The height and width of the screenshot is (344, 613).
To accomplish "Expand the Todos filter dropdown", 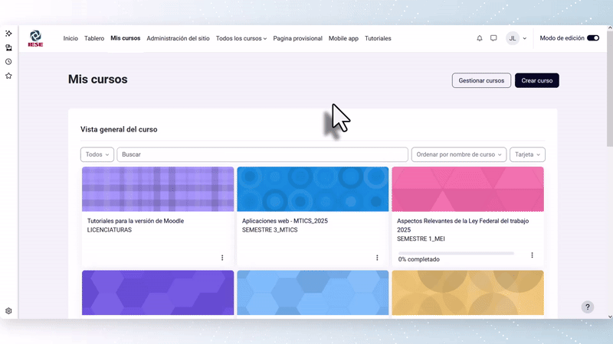I will click(x=97, y=154).
